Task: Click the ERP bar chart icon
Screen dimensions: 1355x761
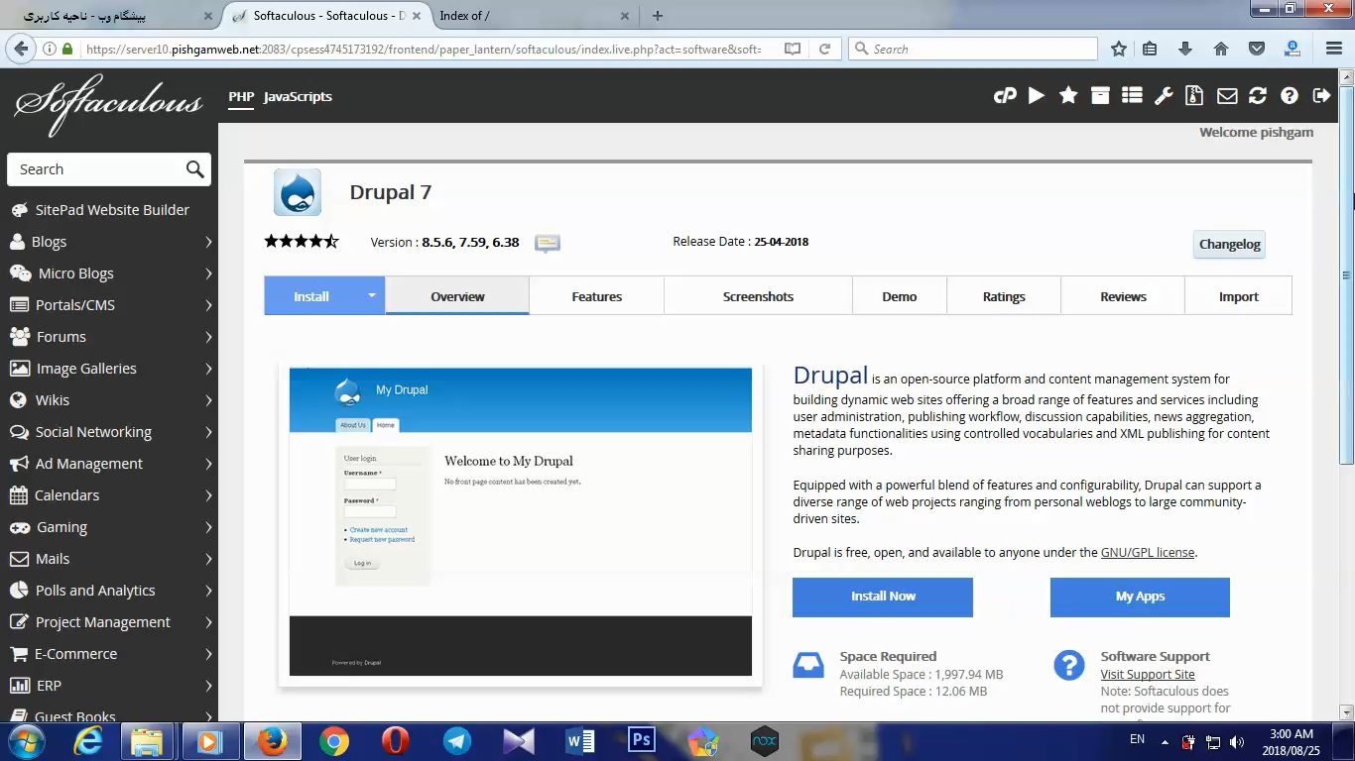Action: (19, 686)
